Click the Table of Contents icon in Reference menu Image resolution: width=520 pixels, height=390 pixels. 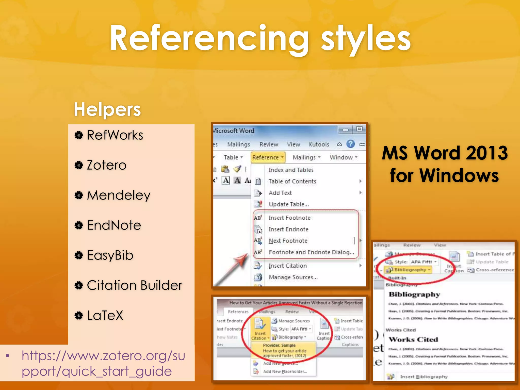(258, 181)
